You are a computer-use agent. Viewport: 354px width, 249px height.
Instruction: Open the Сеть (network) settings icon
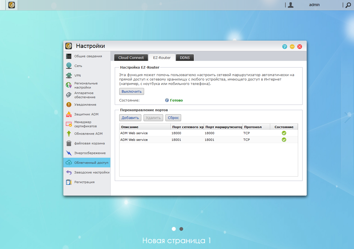point(69,66)
